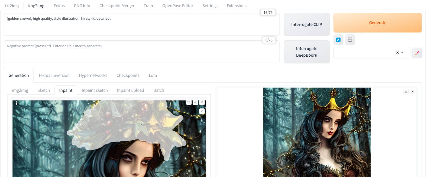The image size is (429, 177).
Task: Open the brush size tool on canvas
Action: point(202,111)
